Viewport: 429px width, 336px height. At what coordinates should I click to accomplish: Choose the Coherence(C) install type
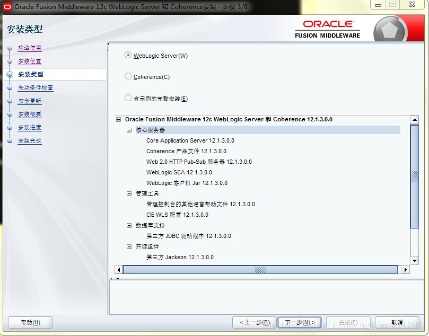pyautogui.click(x=128, y=76)
